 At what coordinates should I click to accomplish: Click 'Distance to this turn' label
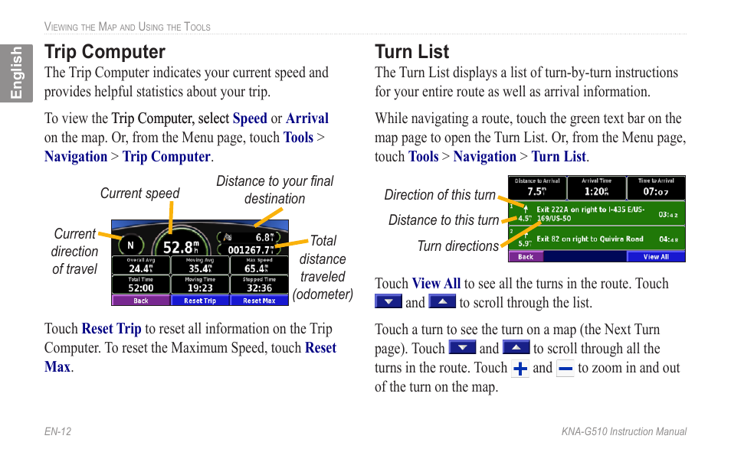tap(444, 219)
